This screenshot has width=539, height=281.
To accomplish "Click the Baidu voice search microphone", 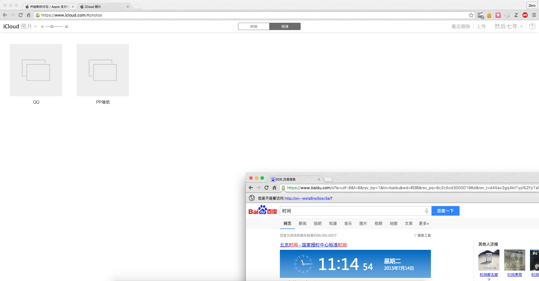I will pyautogui.click(x=426, y=211).
